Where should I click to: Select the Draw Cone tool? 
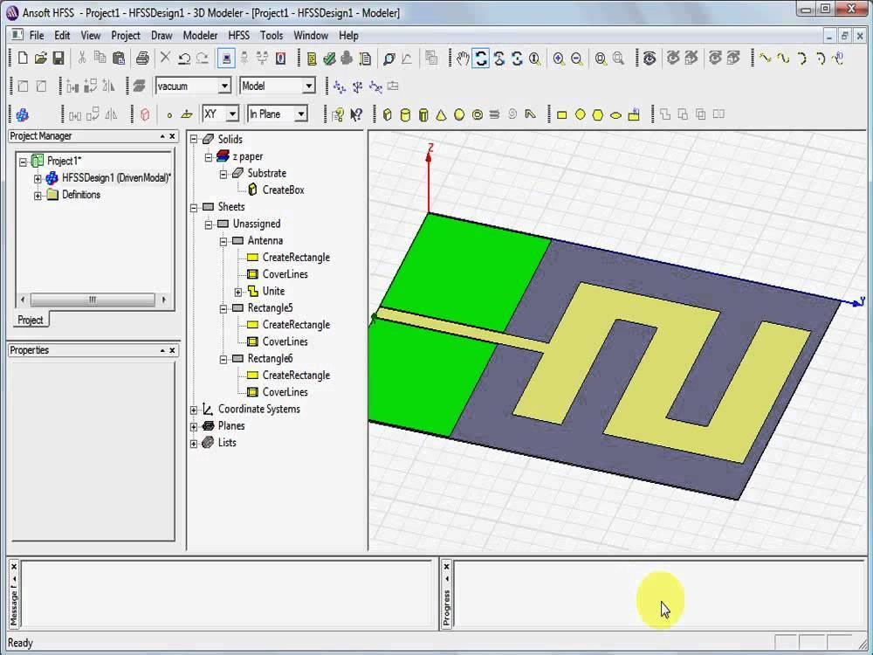441,114
